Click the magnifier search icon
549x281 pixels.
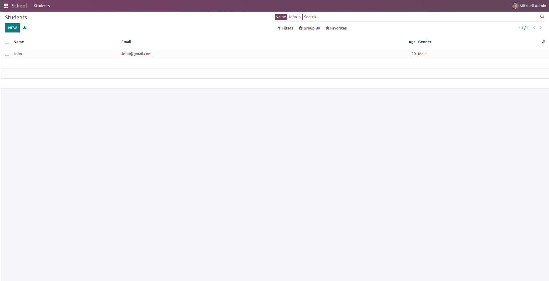[x=542, y=17]
